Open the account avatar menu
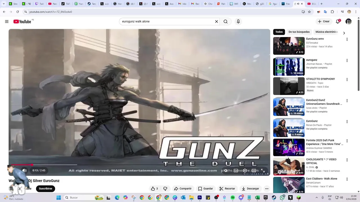This screenshot has width=360, height=202. coord(348,22)
